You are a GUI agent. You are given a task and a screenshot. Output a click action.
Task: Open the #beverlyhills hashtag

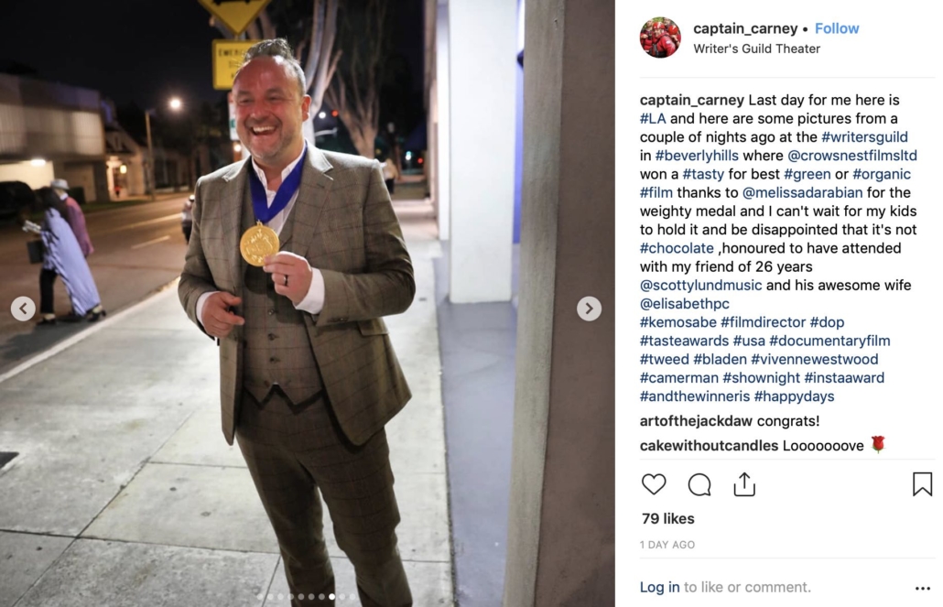[697, 156]
